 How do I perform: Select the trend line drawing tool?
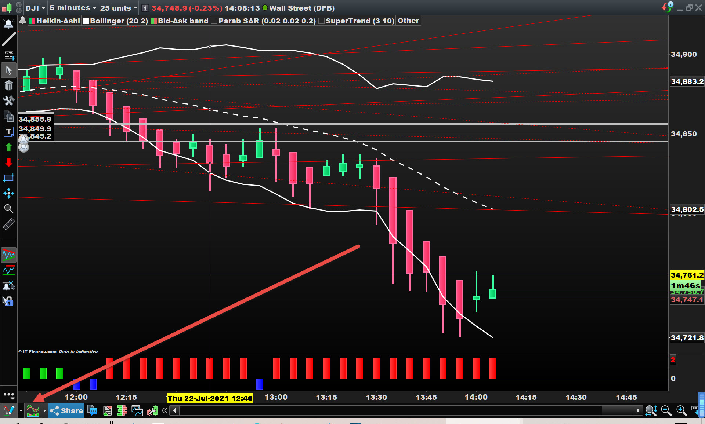click(x=9, y=39)
